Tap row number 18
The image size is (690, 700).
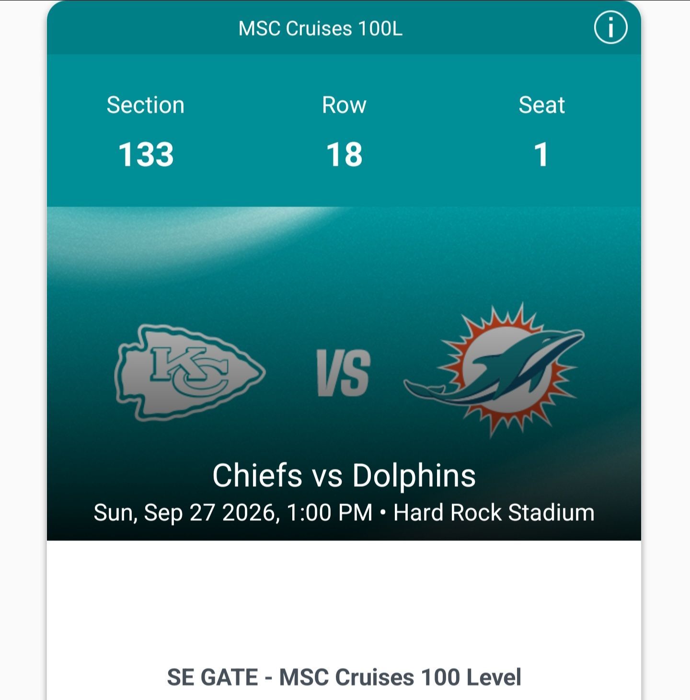344,155
